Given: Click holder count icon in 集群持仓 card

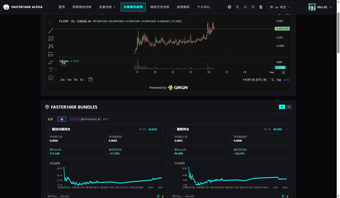Looking at the screenshot, I should coord(265,129).
